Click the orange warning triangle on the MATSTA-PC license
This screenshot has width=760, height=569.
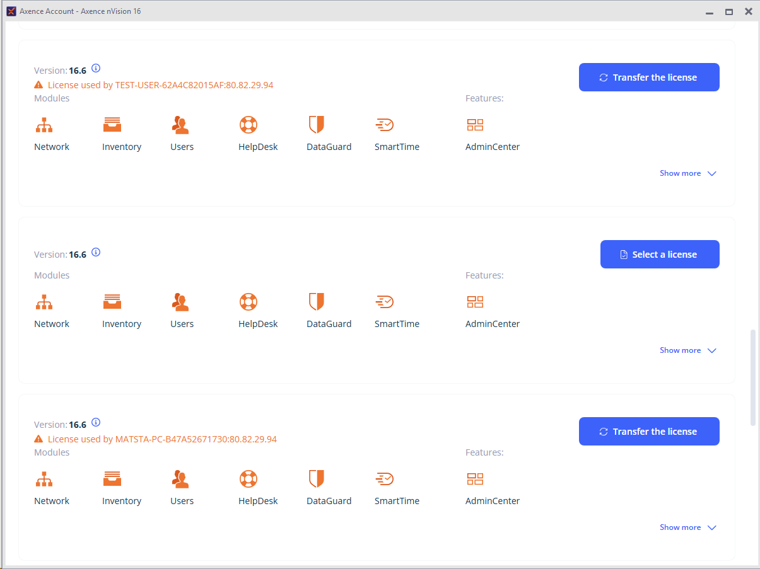point(39,439)
